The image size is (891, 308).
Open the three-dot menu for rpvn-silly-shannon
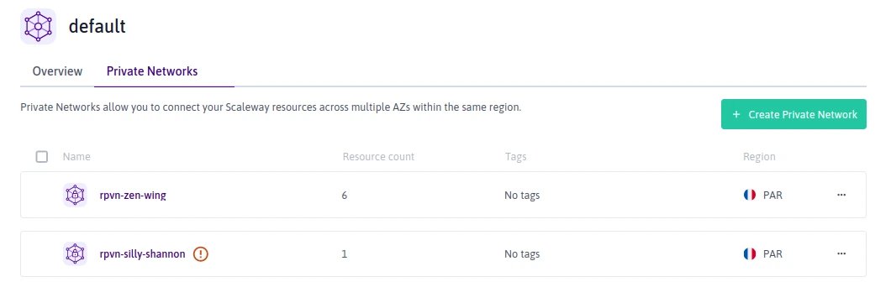click(x=841, y=253)
